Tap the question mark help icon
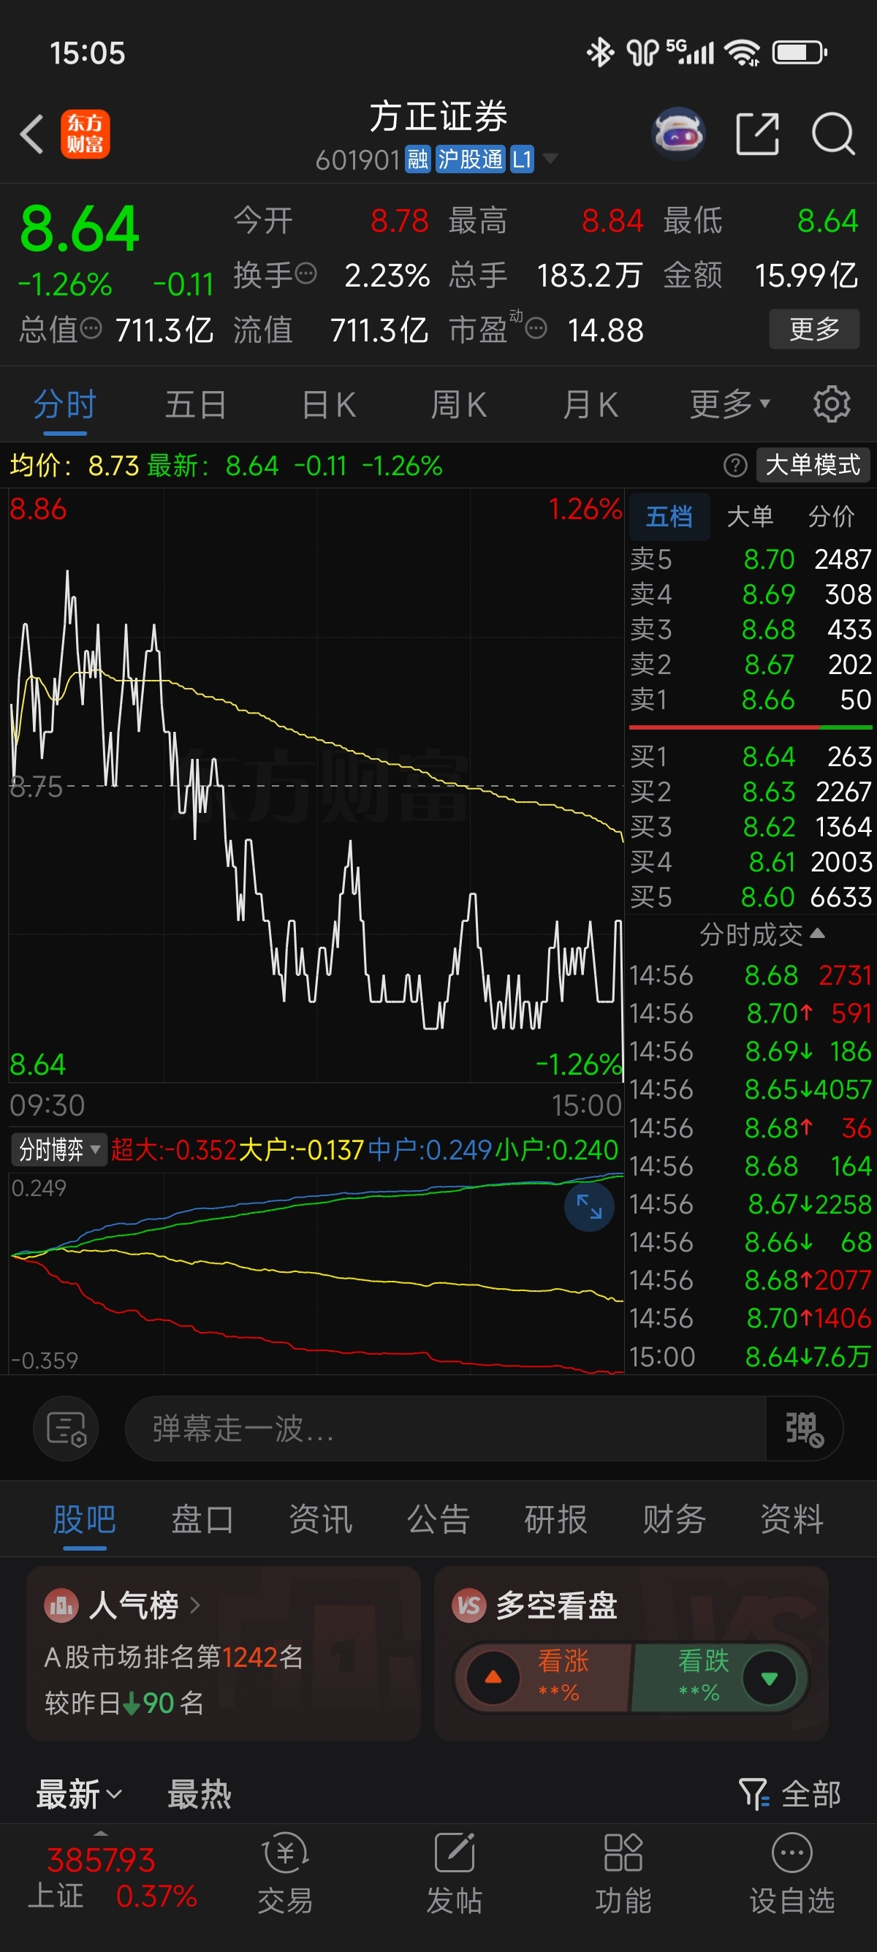 point(734,465)
